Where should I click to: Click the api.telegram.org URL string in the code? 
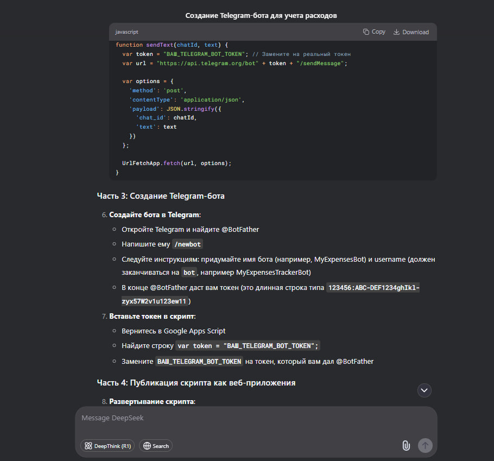click(207, 64)
